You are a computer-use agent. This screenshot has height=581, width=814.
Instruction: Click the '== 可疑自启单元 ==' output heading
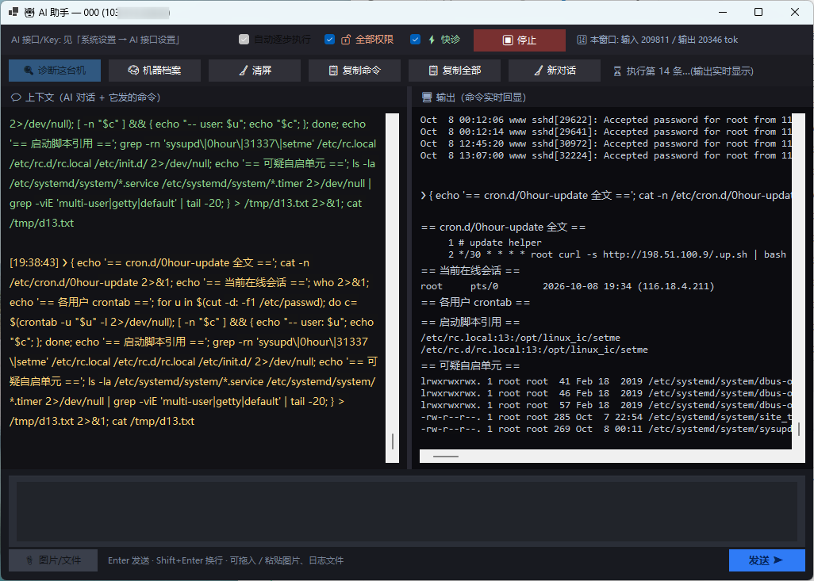tap(470, 365)
